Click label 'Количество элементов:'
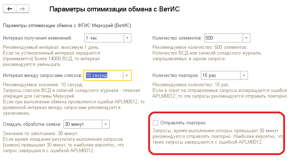Viewport: 295px width, 165px height. [177, 38]
